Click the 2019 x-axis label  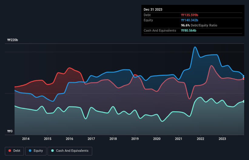[x=135, y=139]
